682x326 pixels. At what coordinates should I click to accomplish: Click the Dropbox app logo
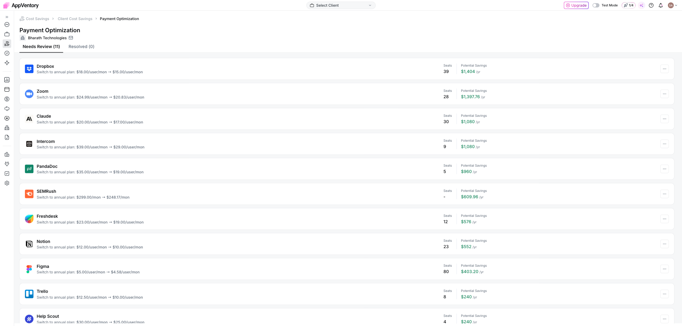pos(29,69)
